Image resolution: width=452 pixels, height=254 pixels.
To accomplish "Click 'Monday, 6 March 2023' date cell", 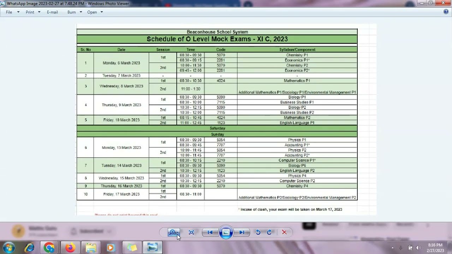I will click(121, 63).
